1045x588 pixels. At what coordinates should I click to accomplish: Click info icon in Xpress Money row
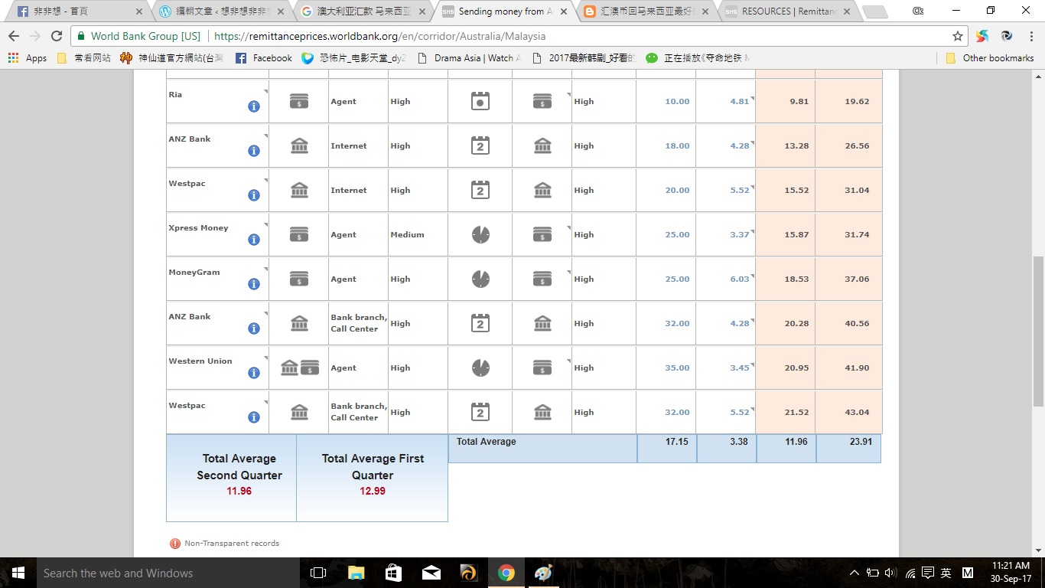253,240
